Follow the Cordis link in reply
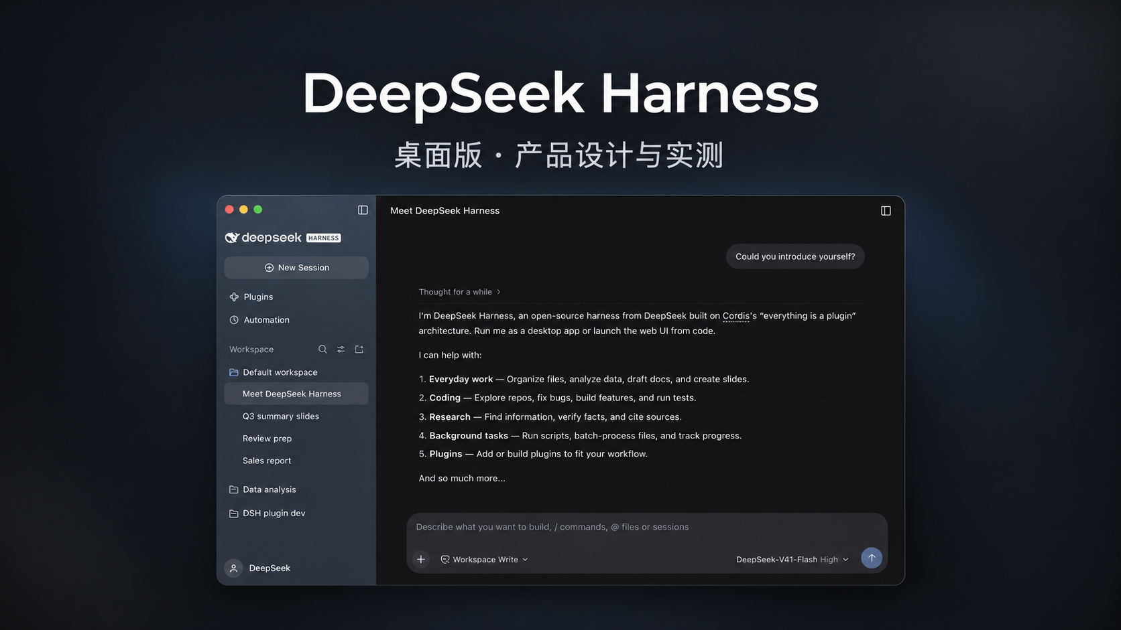This screenshot has height=630, width=1121. (735, 316)
